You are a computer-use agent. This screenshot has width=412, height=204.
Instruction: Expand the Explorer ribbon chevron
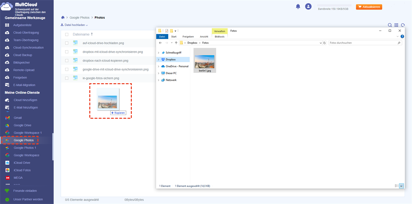(x=398, y=37)
